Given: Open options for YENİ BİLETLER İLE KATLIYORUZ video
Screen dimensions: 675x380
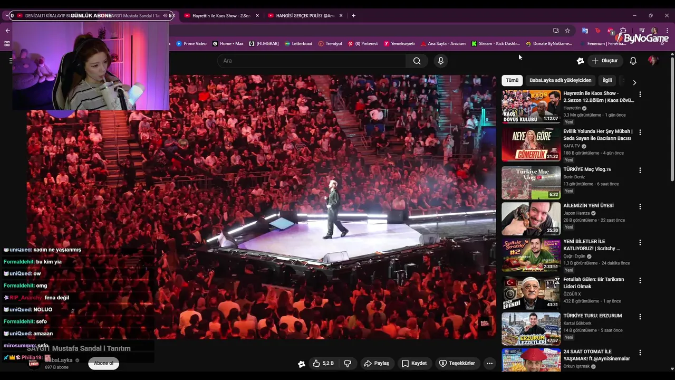Looking at the screenshot, I should coord(640,242).
